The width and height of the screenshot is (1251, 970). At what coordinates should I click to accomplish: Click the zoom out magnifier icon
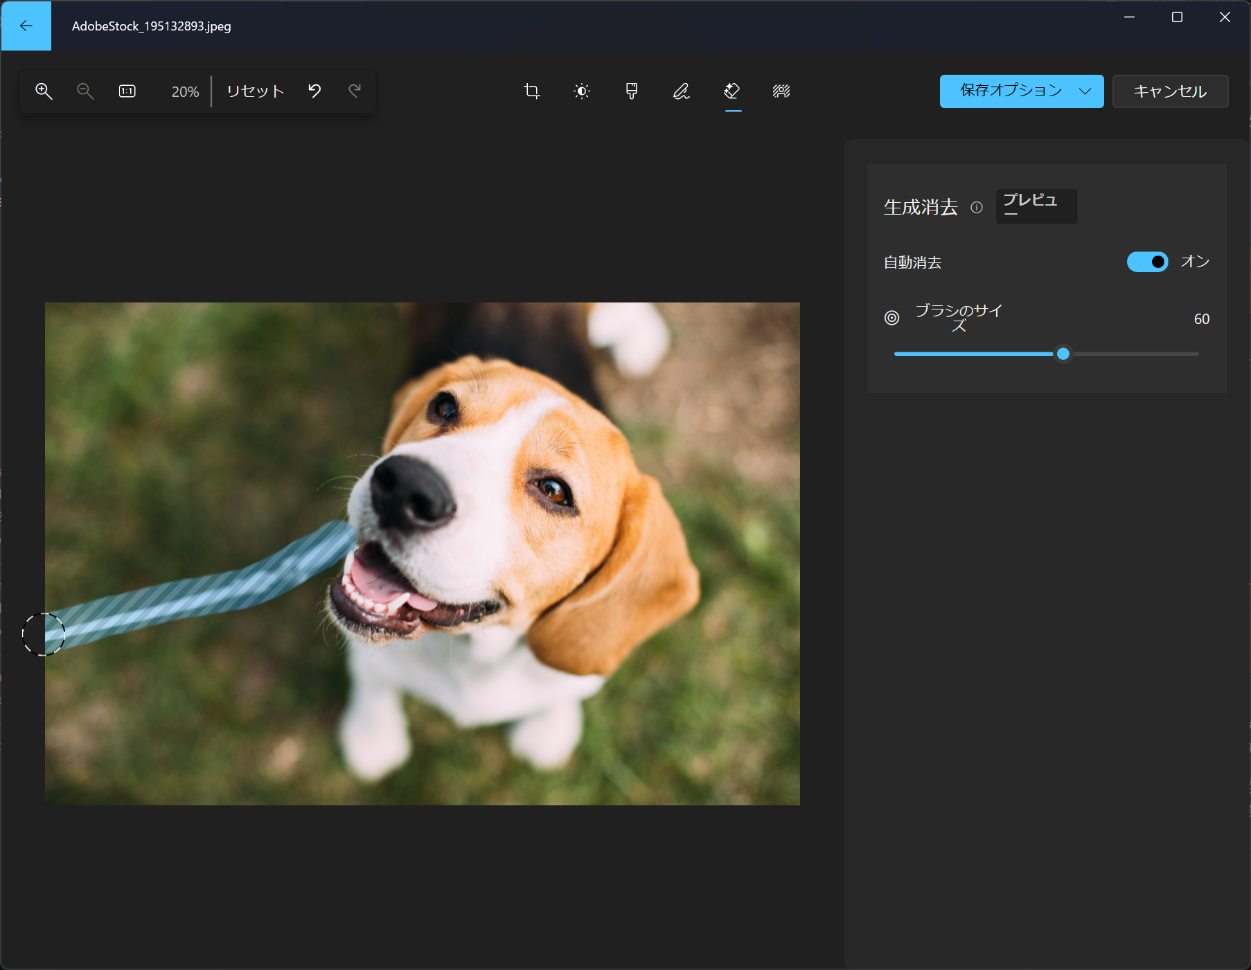(x=85, y=91)
